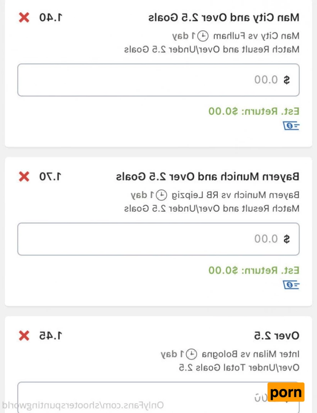Screen dimensions: 317x413
Task: Remove the Inter Milan Over 2.5 selection
Action: [x=24, y=336]
